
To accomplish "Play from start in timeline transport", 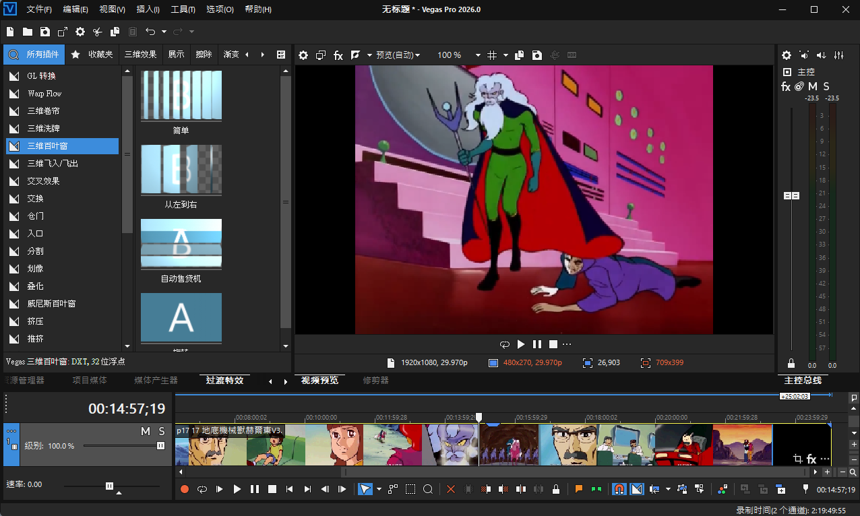I will click(x=220, y=489).
